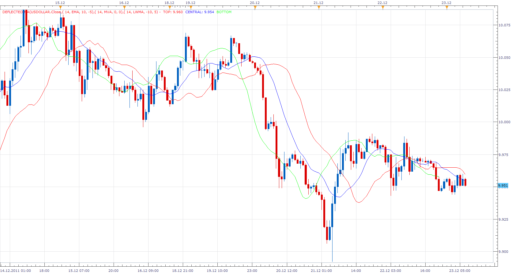Click the 14:00 time axis label

pyautogui.click(x=356, y=271)
